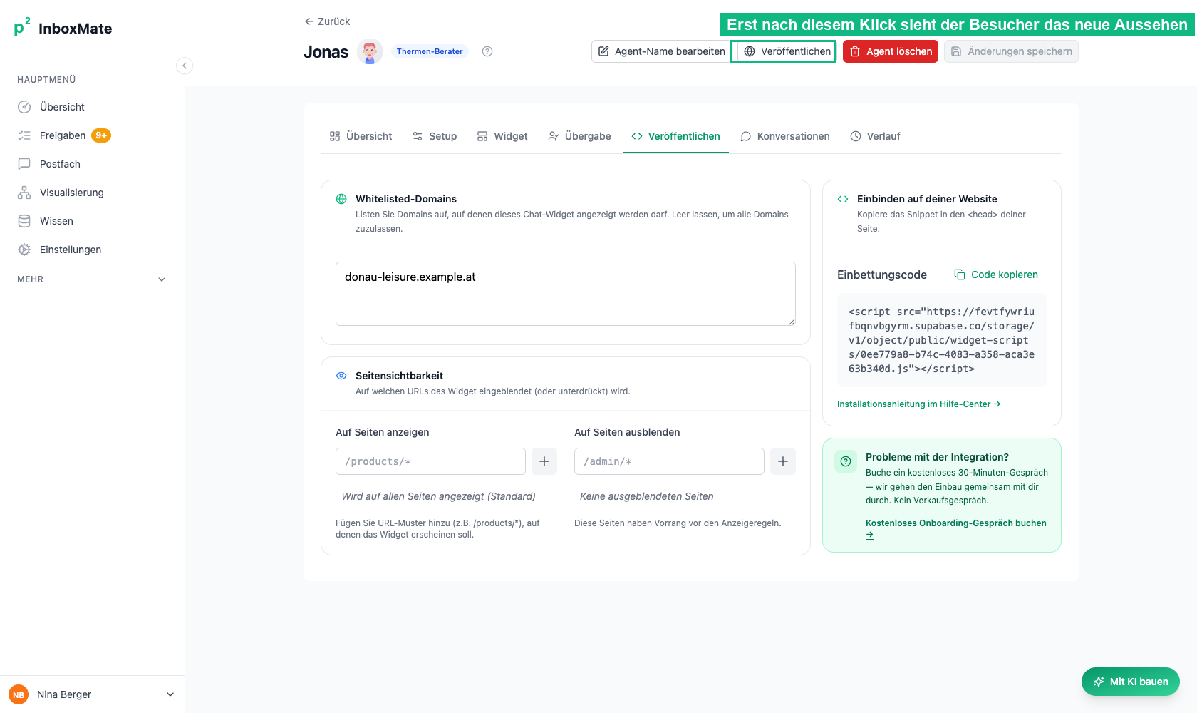Click the /products/* show-pages input
This screenshot has width=1197, height=713.
430,461
